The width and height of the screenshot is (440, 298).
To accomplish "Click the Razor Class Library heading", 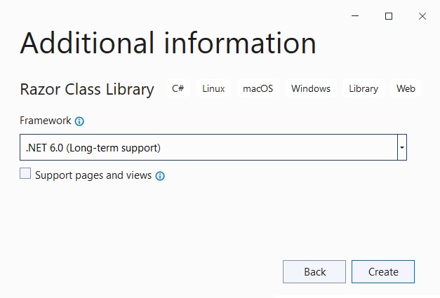I will tap(87, 90).
